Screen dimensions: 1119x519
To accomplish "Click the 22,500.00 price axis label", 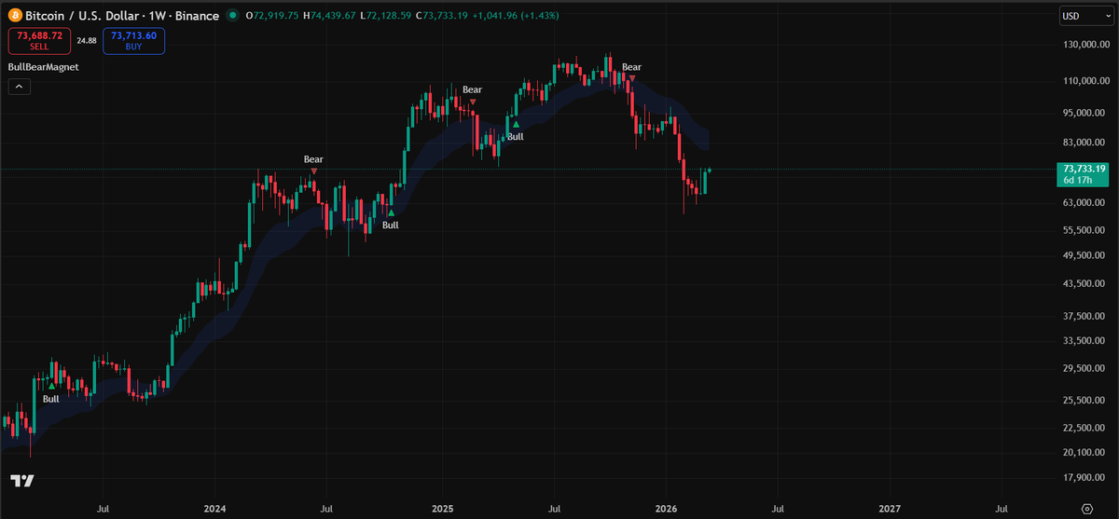I will (1083, 428).
